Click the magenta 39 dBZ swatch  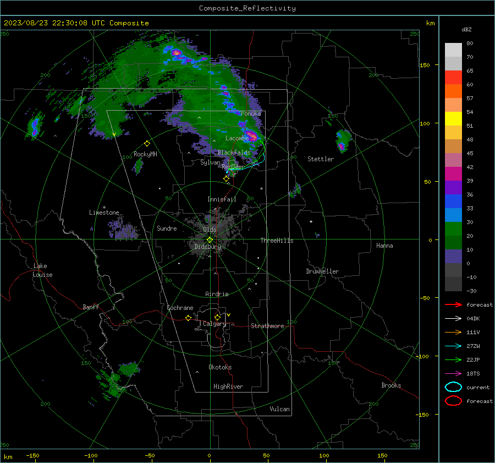[453, 174]
